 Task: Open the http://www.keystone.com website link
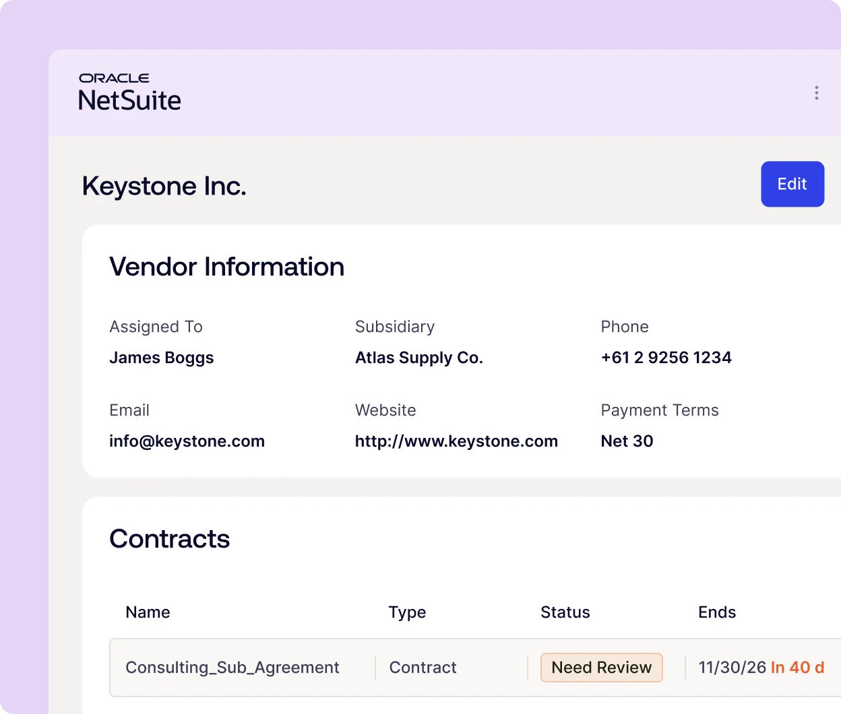456,441
